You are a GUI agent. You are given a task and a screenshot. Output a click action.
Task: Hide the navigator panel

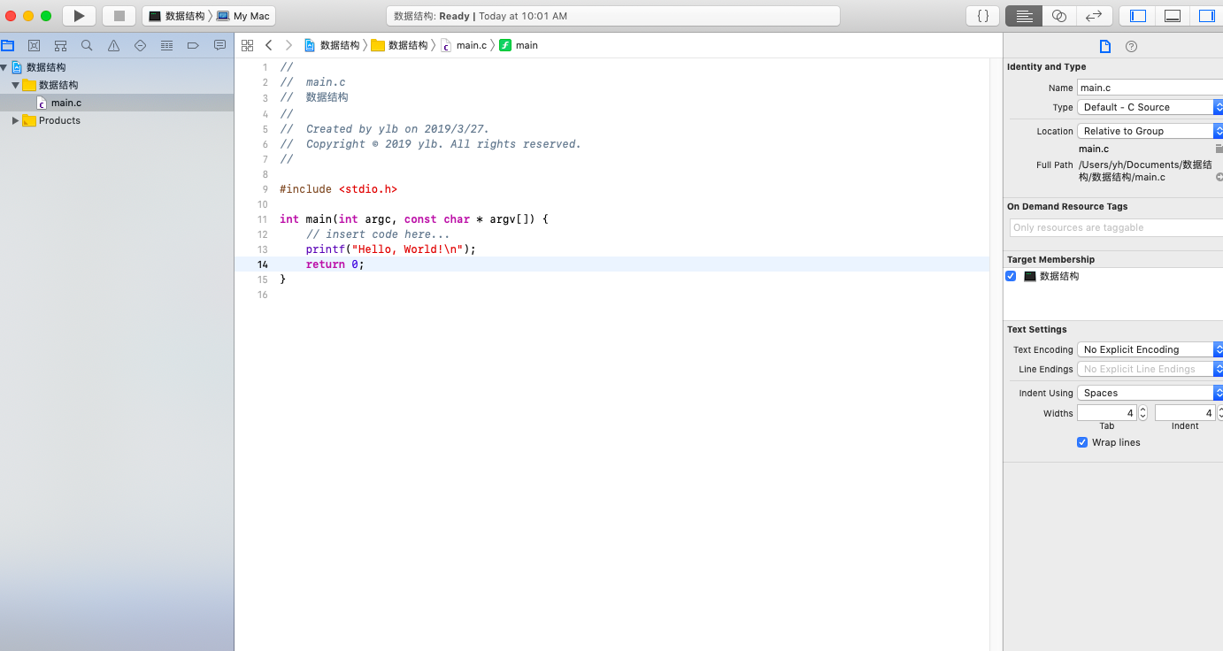click(1138, 15)
